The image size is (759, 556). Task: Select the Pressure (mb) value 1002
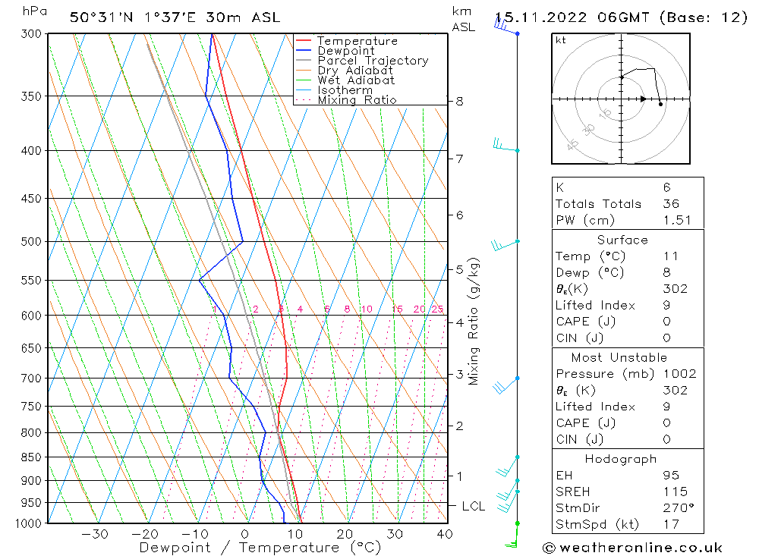coord(679,374)
